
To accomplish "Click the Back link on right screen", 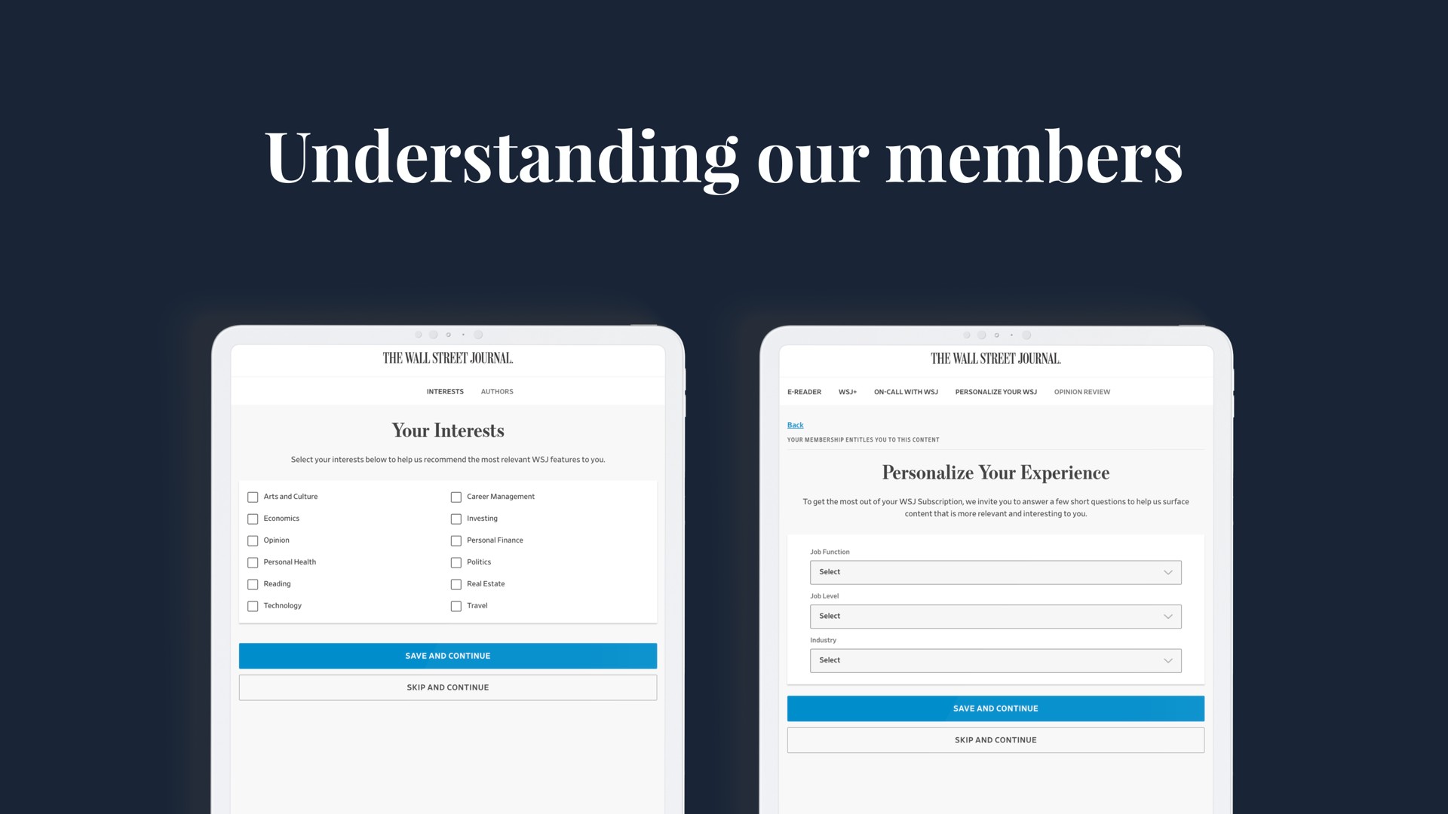I will [795, 424].
